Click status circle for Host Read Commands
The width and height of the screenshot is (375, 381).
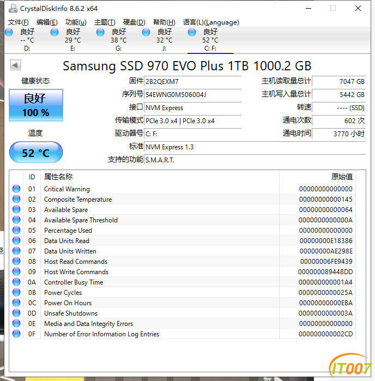tap(16, 261)
